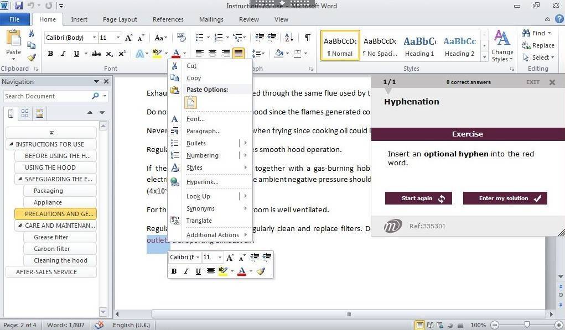Click the Show/Hide paragraph marks icon
565x330 pixels.
pos(307,38)
